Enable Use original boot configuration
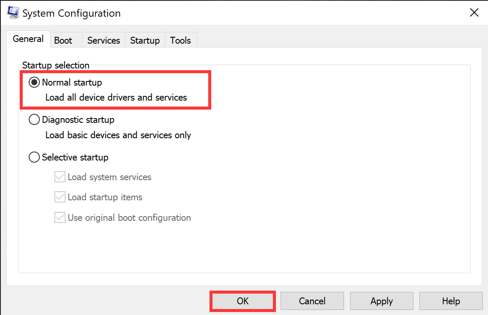Image resolution: width=488 pixels, height=315 pixels. pos(60,217)
